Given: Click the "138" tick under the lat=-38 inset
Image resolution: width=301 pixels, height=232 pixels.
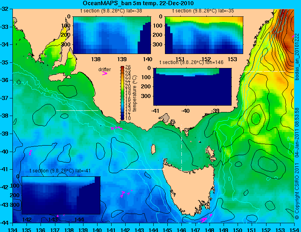Looking at the screenshot, I should point(96,59).
